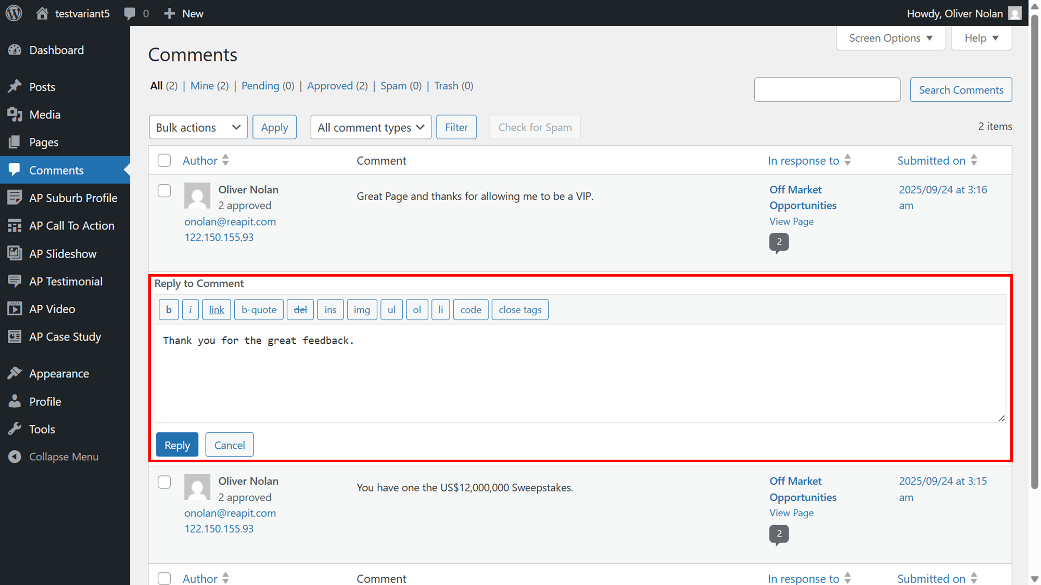
Task: Click the comments bubble icon in admin bar
Action: (130, 14)
